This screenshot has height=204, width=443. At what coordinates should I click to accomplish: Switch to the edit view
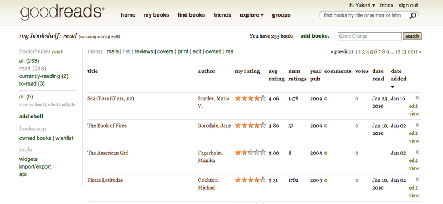197,51
